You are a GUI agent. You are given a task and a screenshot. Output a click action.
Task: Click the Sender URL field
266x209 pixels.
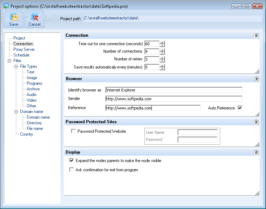174,99
